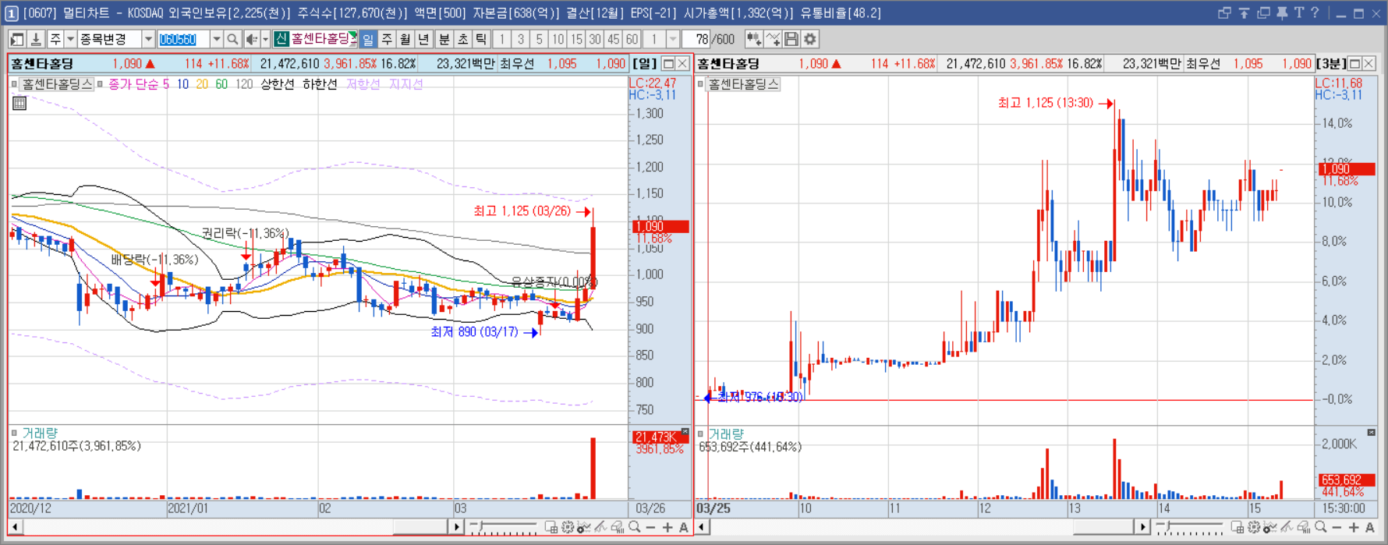Open help question mark in title bar
Viewport: 1388px width, 545px height.
coord(1315,13)
